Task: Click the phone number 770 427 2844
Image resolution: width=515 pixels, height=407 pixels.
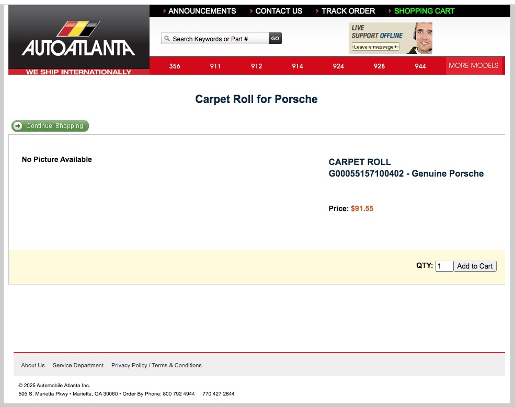Action: click(x=219, y=393)
